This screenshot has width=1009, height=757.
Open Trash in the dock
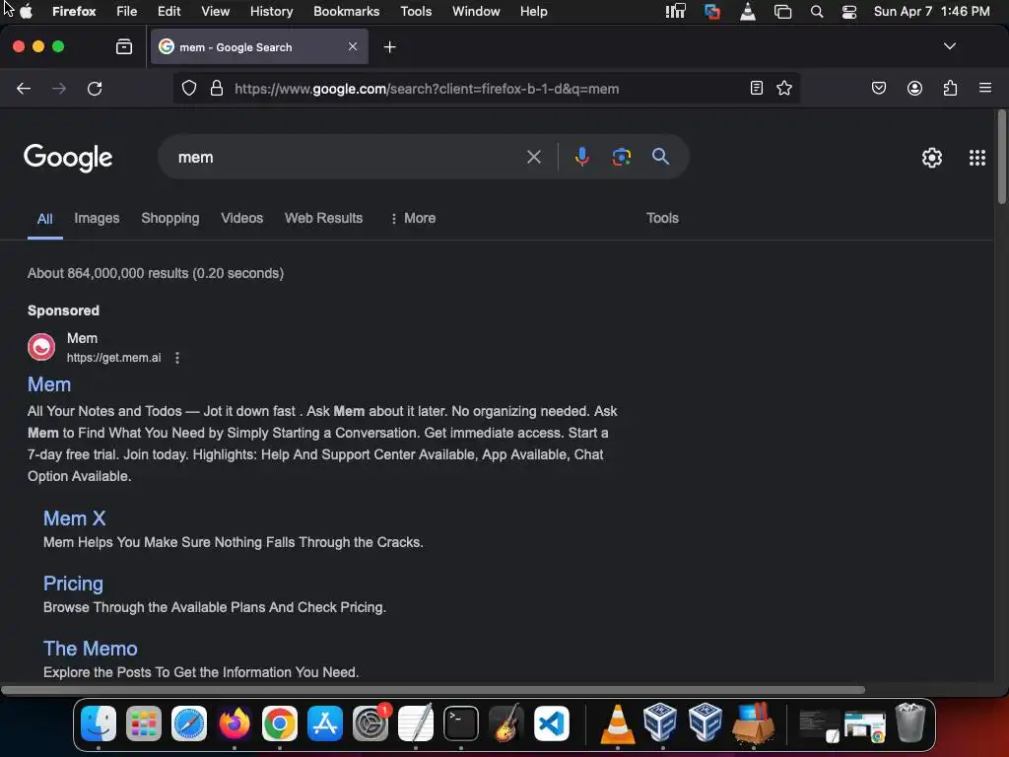pos(909,723)
